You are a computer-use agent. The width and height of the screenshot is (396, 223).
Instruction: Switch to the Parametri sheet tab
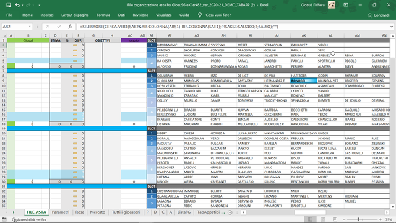pos(61,212)
